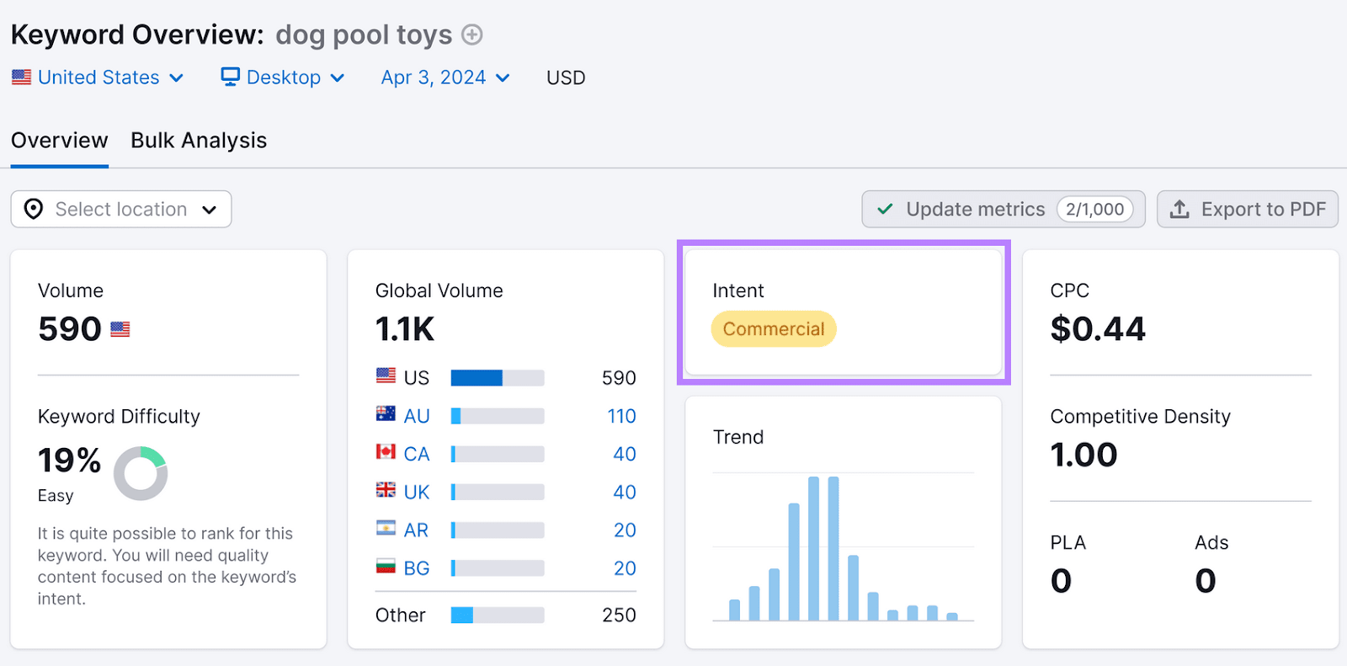The height and width of the screenshot is (666, 1347).
Task: Click the Canada flag icon
Action: 386,452
